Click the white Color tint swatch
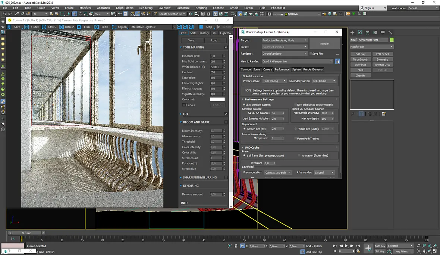This screenshot has width=440, height=255. coord(217,99)
